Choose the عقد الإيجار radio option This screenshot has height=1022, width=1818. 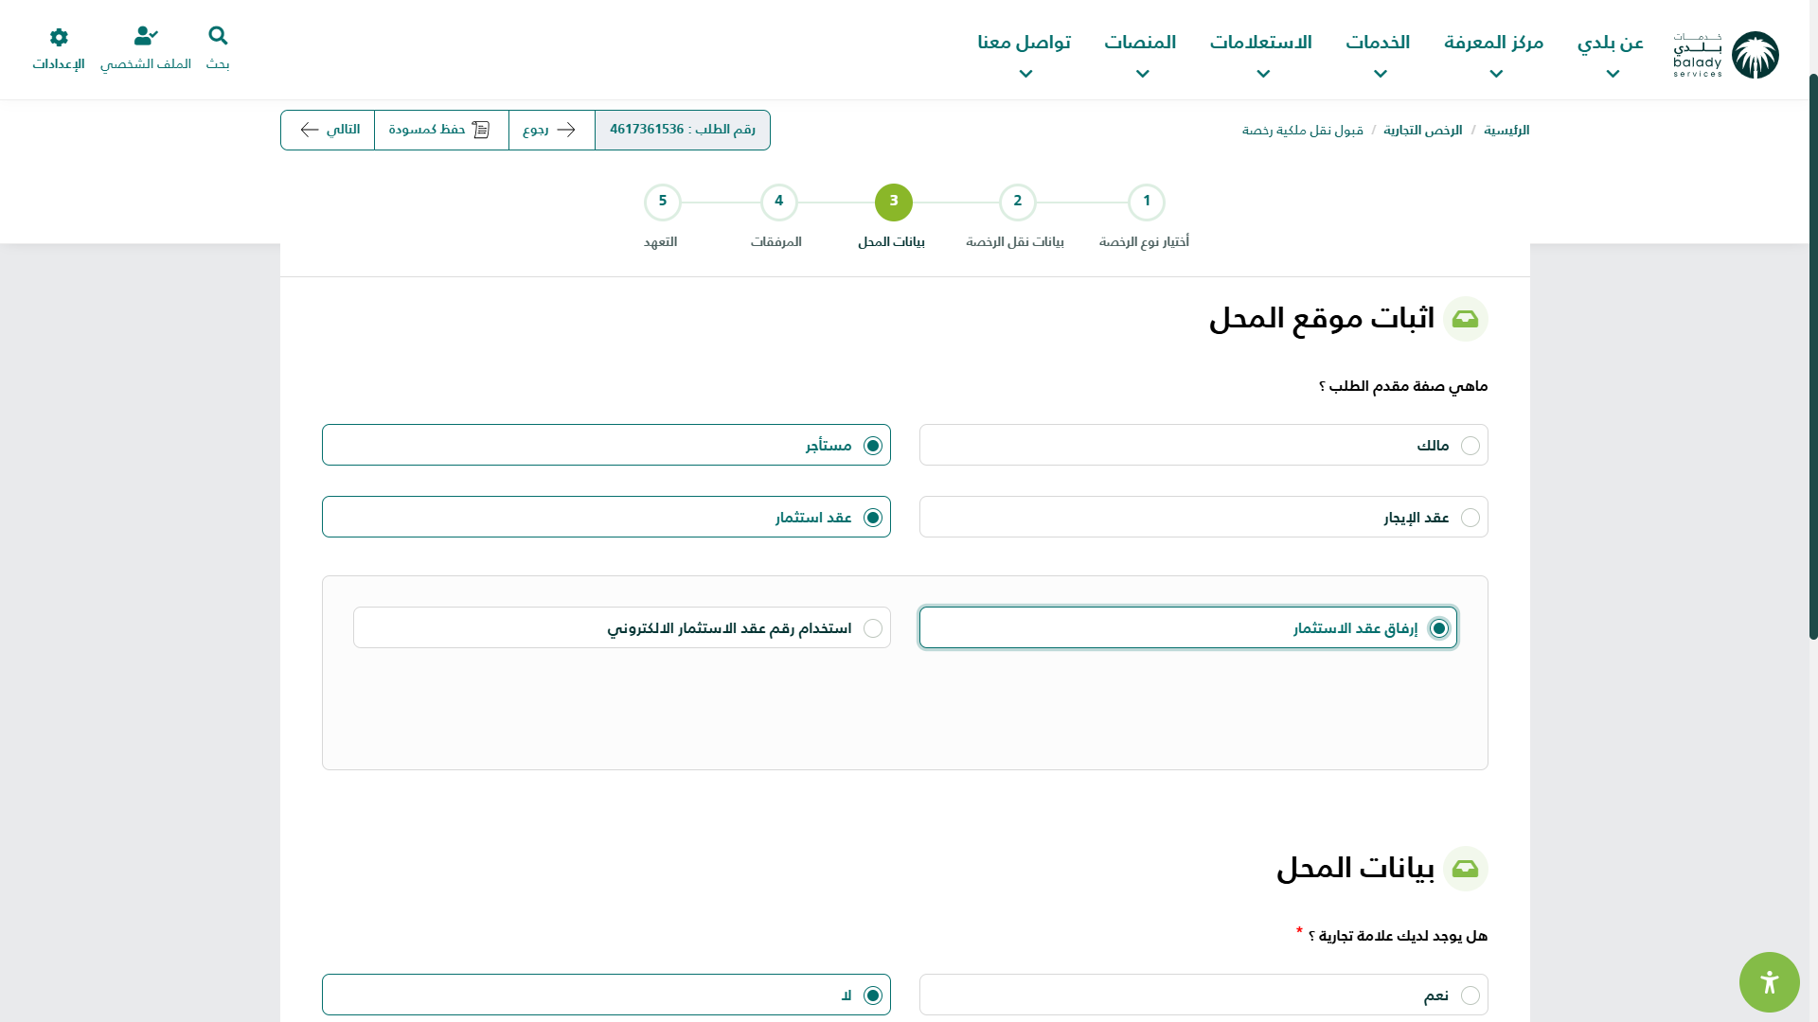1470,518
